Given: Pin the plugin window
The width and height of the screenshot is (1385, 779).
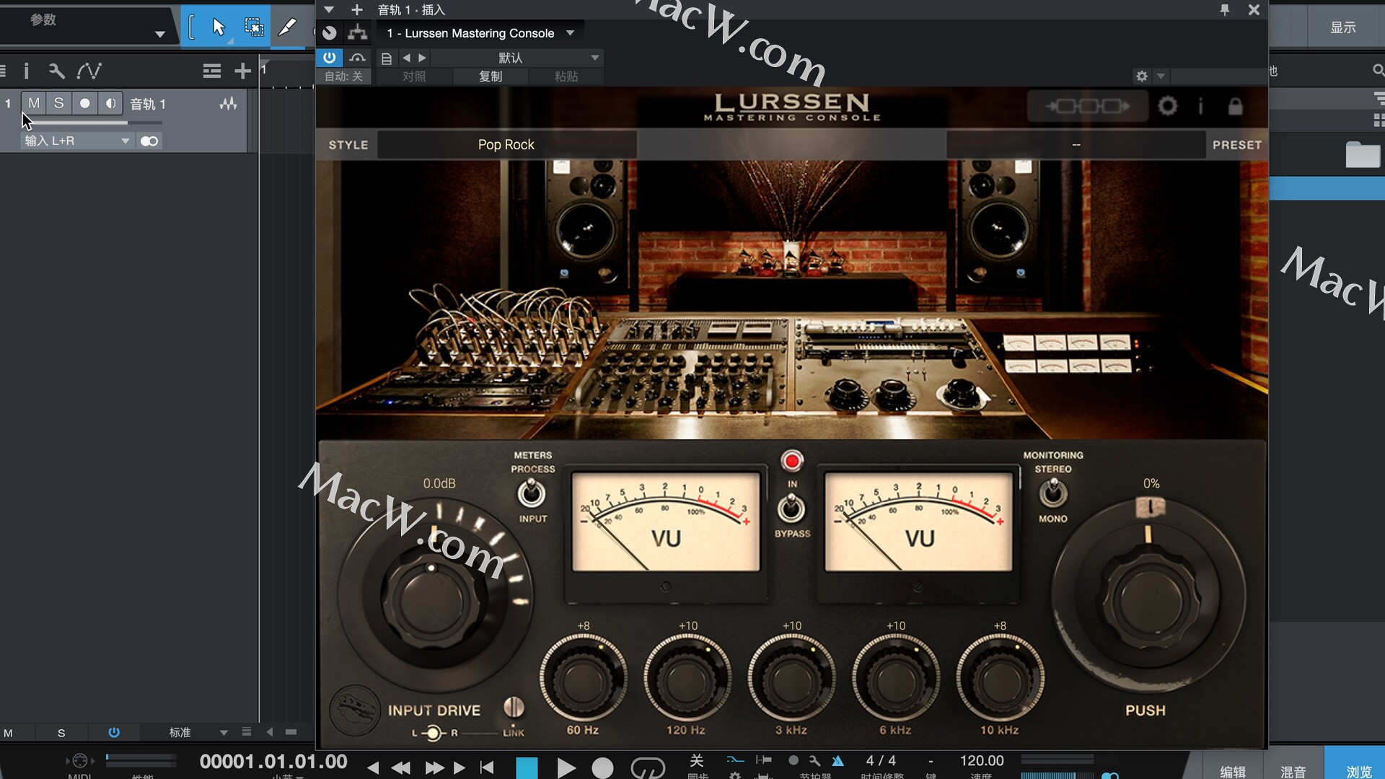Looking at the screenshot, I should [x=1224, y=10].
